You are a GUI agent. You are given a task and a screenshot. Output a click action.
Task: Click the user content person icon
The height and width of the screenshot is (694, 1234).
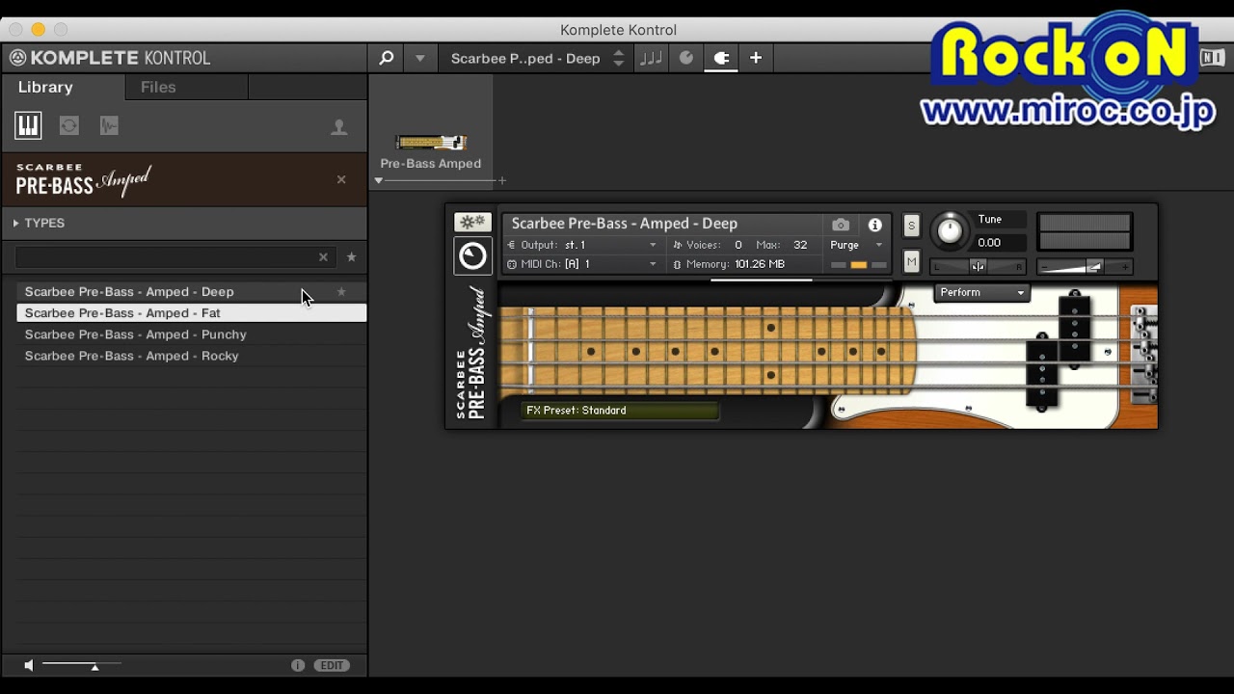tap(339, 127)
